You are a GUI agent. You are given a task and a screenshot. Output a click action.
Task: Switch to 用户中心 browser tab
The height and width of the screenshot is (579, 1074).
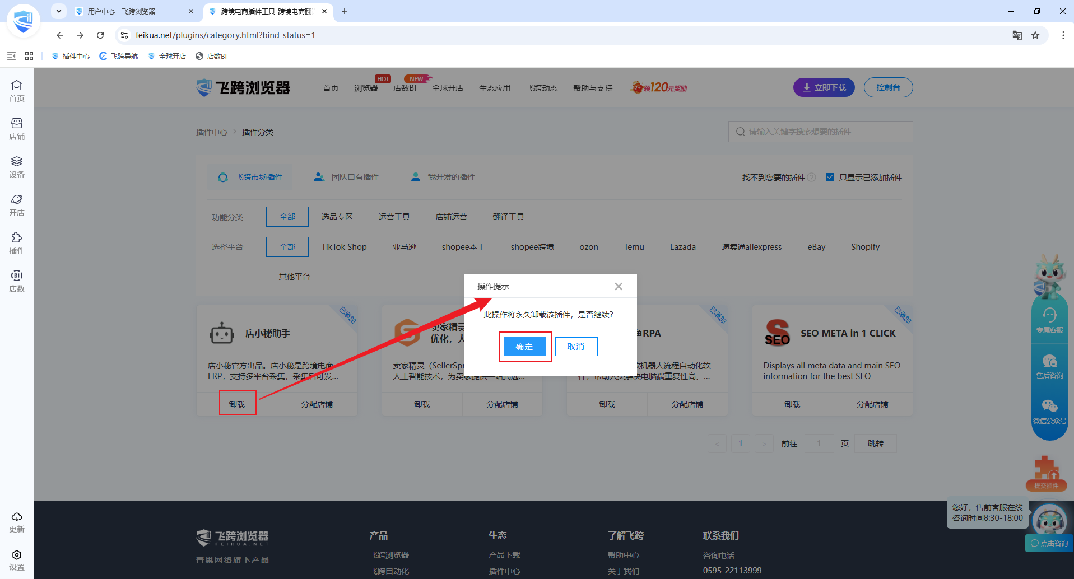click(x=134, y=11)
